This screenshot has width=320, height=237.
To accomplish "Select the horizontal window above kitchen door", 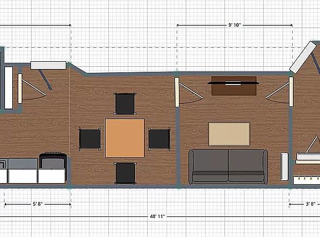I will 48,66.
